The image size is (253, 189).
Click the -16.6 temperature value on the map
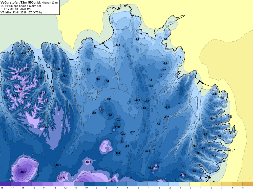pos(23,172)
